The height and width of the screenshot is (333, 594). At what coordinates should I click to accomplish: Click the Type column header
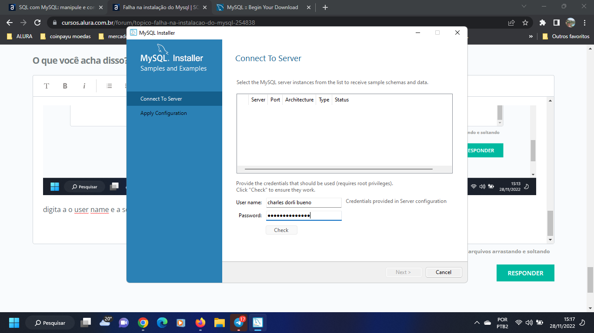(324, 100)
